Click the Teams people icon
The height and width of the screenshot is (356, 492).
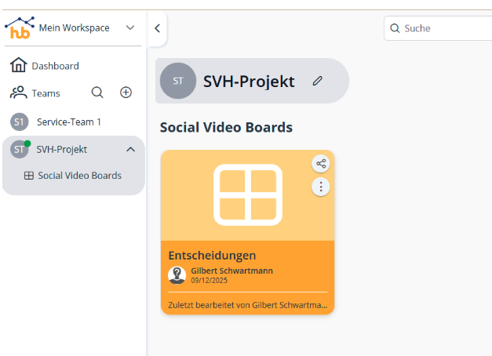[19, 93]
